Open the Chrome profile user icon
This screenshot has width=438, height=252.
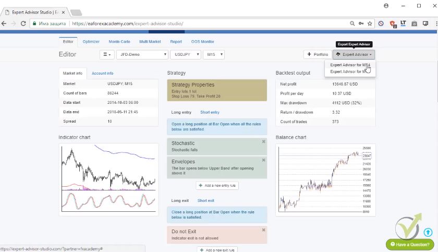[x=386, y=6]
